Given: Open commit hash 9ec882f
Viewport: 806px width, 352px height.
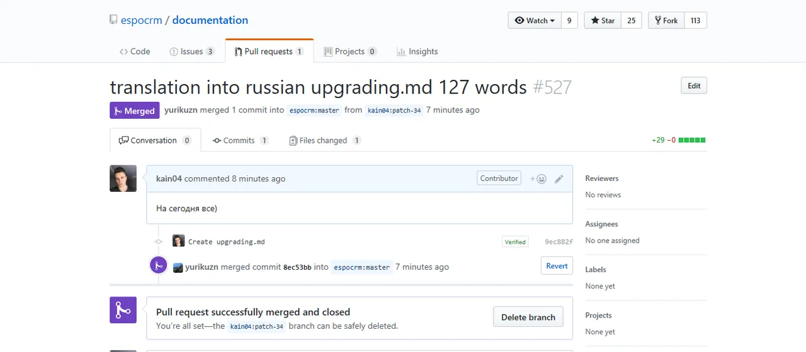Looking at the screenshot, I should (x=559, y=242).
